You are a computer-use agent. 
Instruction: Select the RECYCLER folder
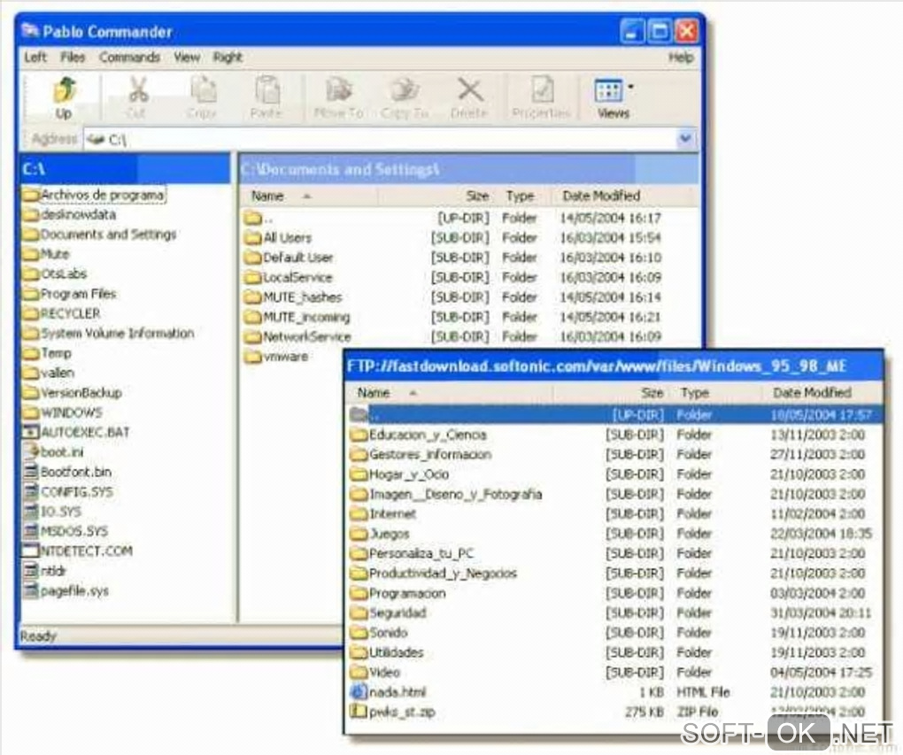(62, 313)
